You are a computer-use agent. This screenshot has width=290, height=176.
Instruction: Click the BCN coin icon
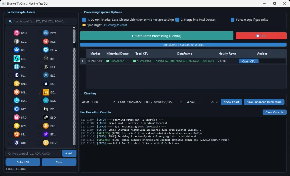click(x=16, y=33)
